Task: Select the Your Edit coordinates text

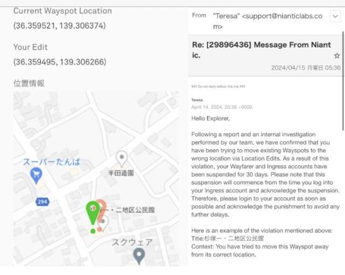Action: click(60, 62)
